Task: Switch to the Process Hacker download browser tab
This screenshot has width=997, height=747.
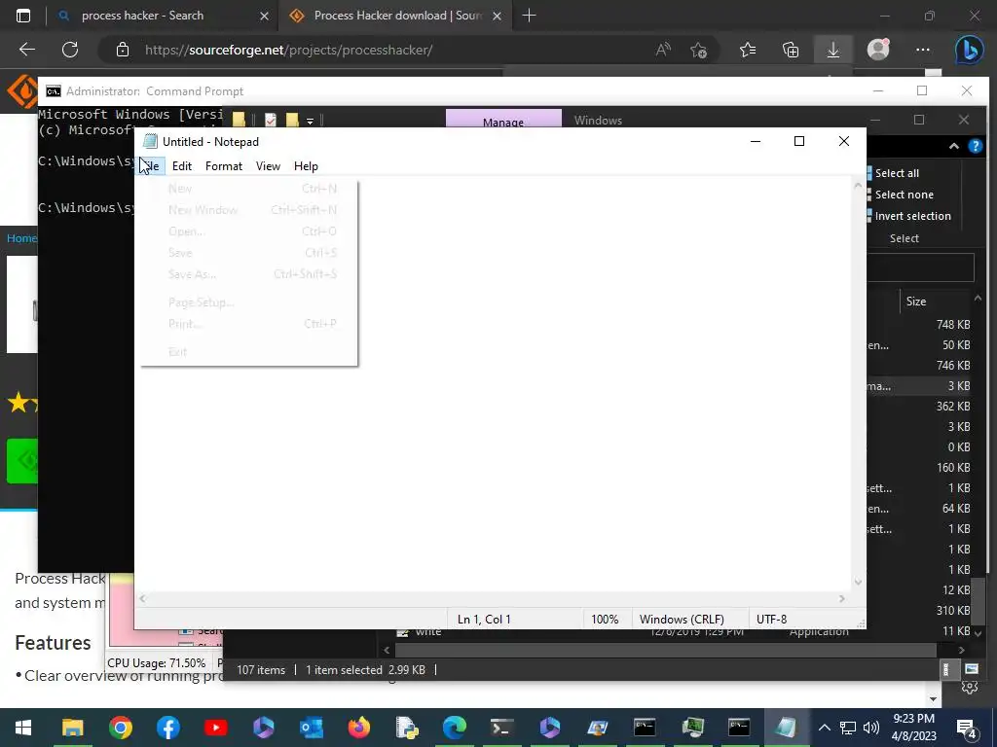Action: pyautogui.click(x=397, y=16)
